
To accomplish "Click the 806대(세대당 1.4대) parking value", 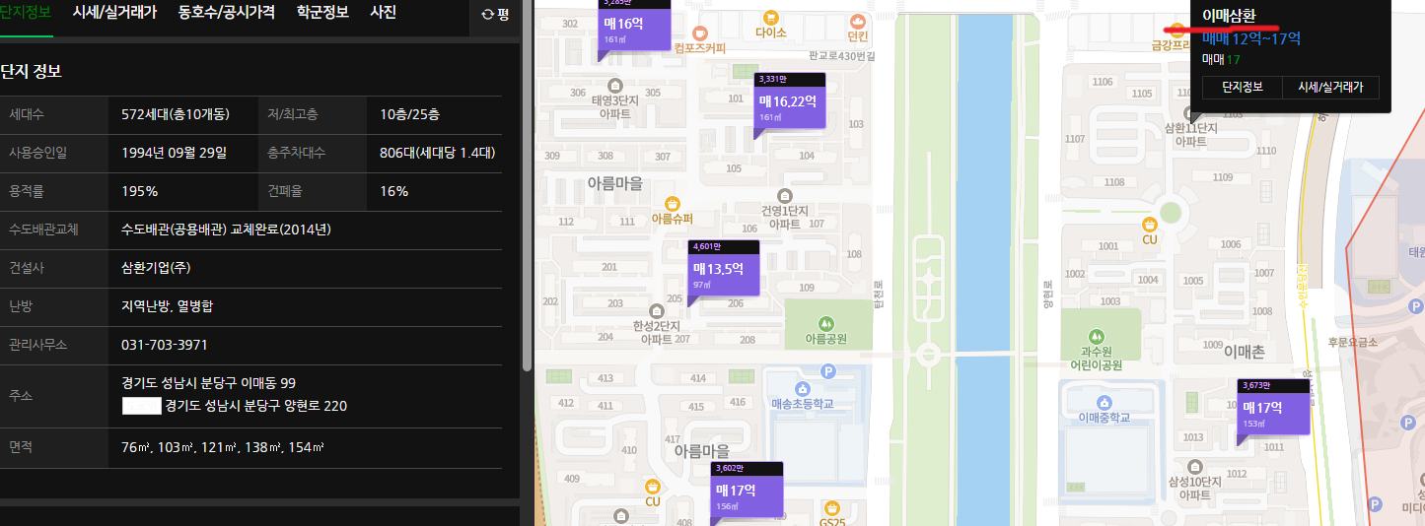I will click(x=437, y=153).
